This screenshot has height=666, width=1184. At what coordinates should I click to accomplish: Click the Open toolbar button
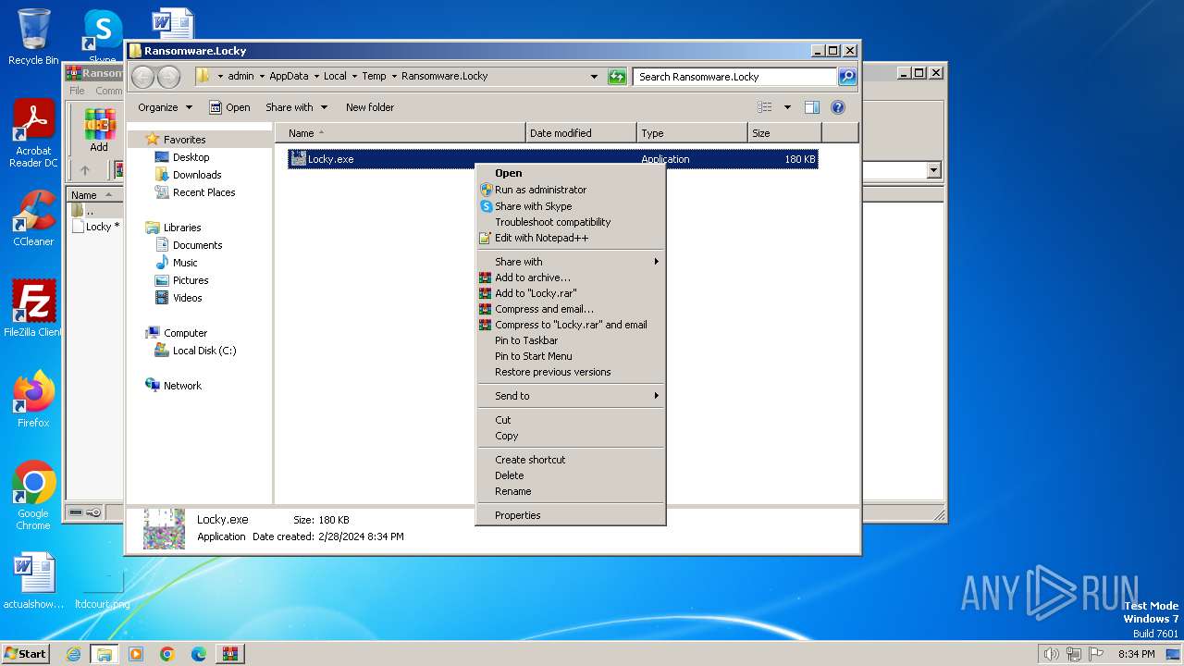click(229, 107)
